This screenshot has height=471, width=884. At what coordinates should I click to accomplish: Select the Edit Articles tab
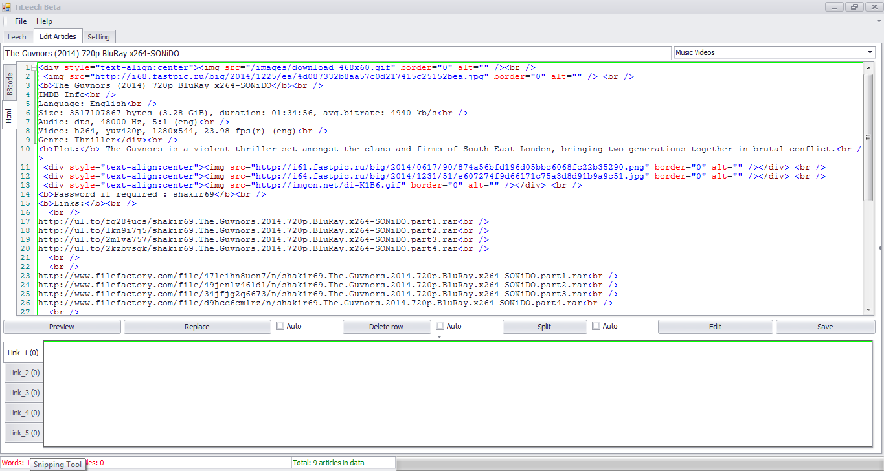[x=58, y=36]
